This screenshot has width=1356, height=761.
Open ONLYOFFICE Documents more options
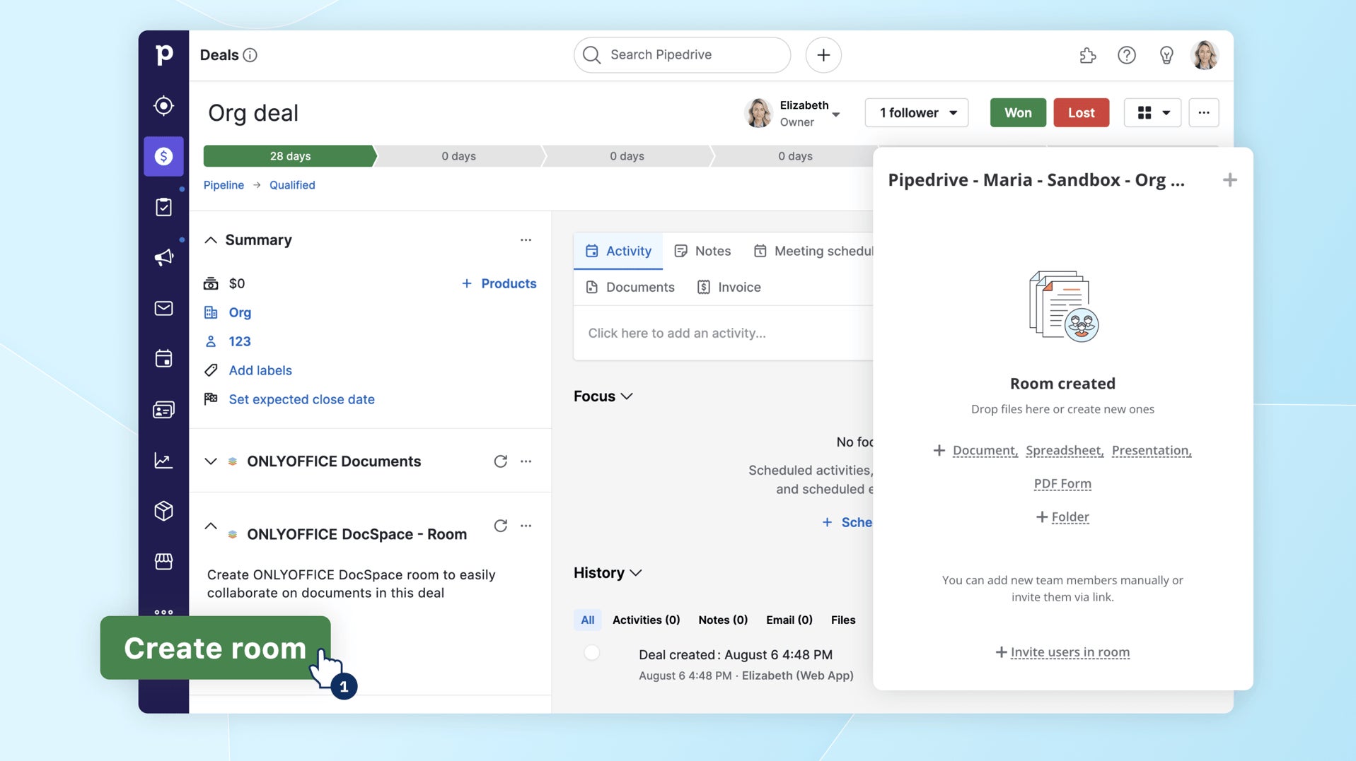tap(526, 461)
